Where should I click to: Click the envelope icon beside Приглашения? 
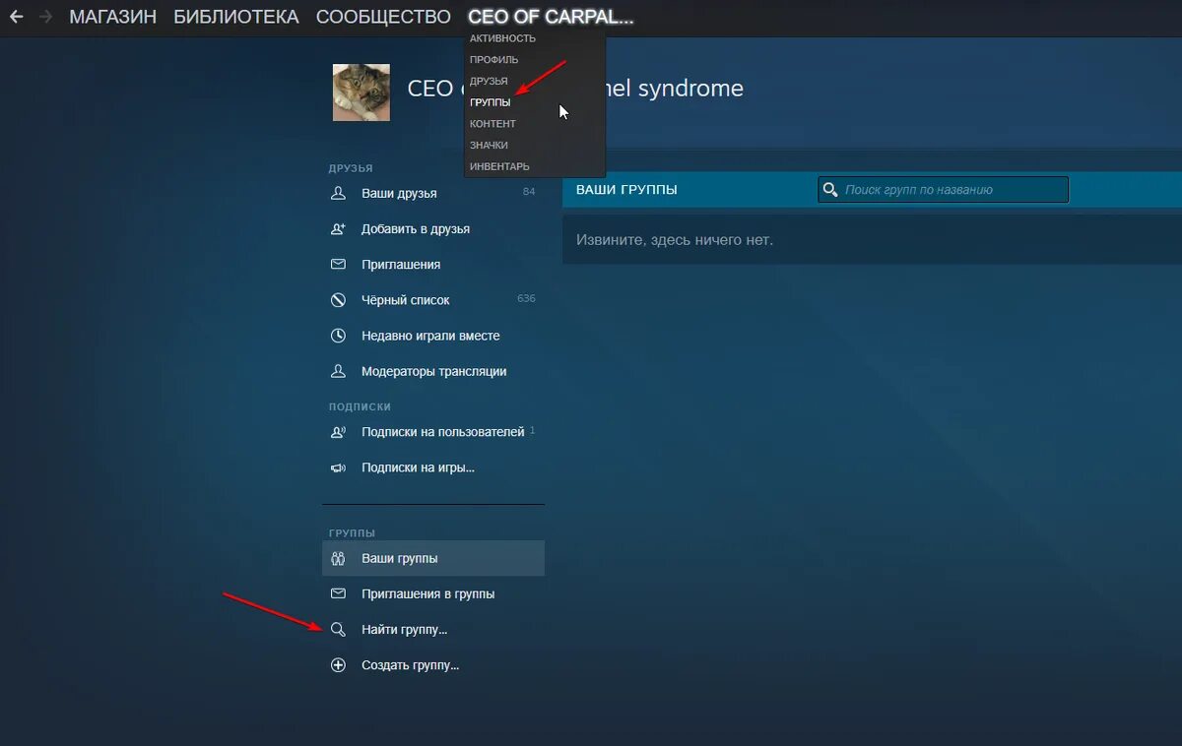click(x=338, y=264)
